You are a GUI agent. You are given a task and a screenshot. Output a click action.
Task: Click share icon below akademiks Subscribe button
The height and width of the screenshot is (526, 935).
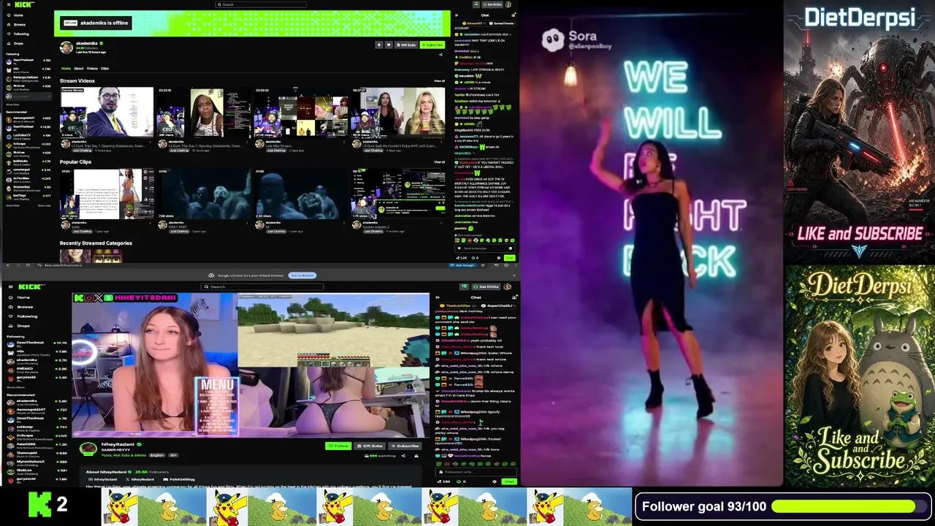click(441, 54)
